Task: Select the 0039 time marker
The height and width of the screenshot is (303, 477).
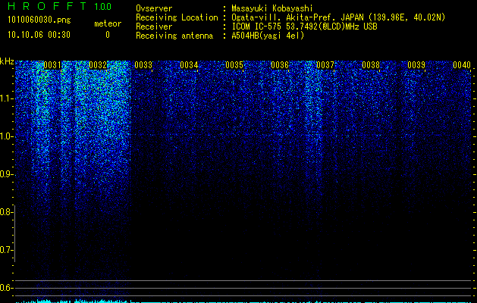Action: (416, 65)
